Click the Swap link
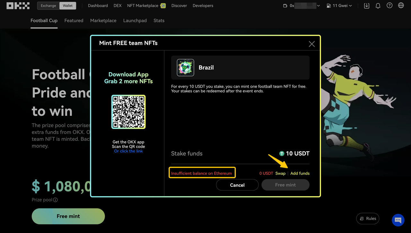Screen dimensions: 411x233 coord(280,173)
